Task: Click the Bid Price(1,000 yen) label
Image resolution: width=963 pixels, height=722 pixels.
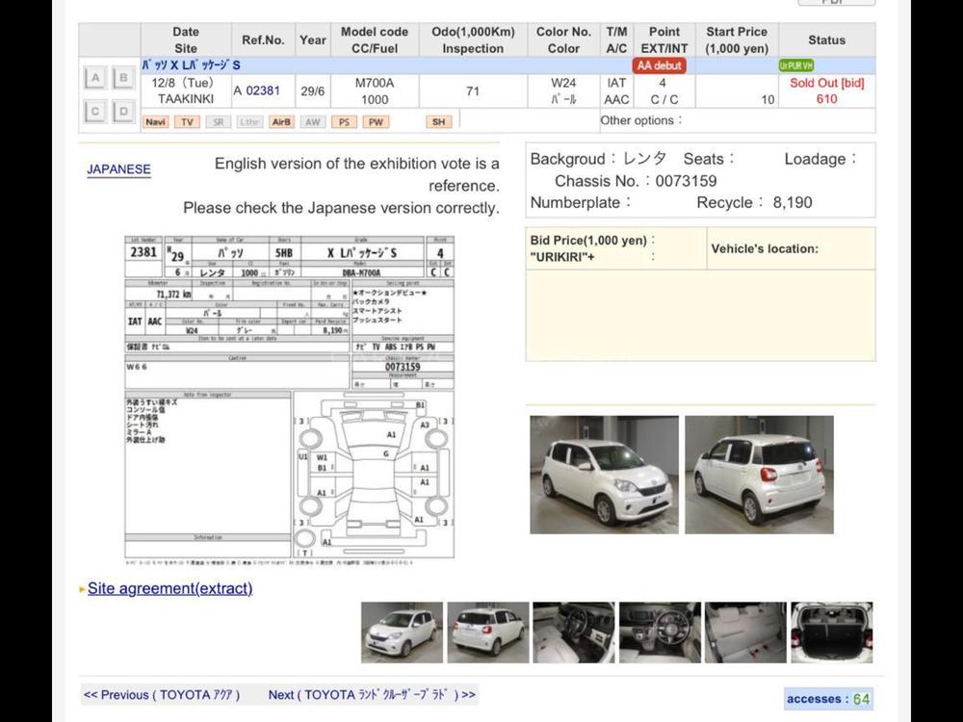Action: [588, 241]
